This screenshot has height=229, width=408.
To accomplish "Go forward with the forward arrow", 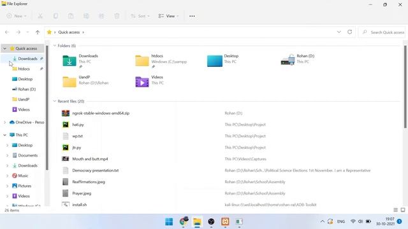I will coord(18,32).
